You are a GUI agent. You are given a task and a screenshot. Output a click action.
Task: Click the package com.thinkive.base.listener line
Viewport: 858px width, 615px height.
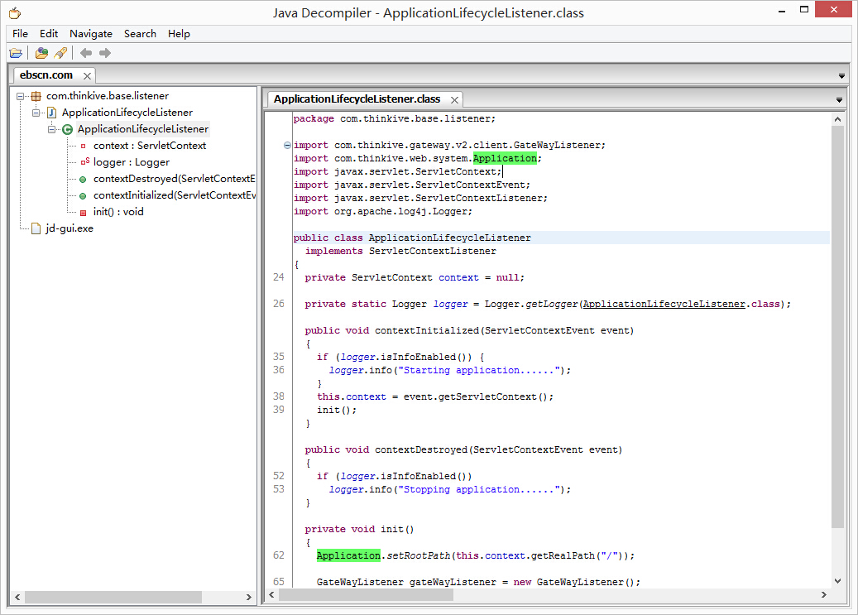pos(394,119)
